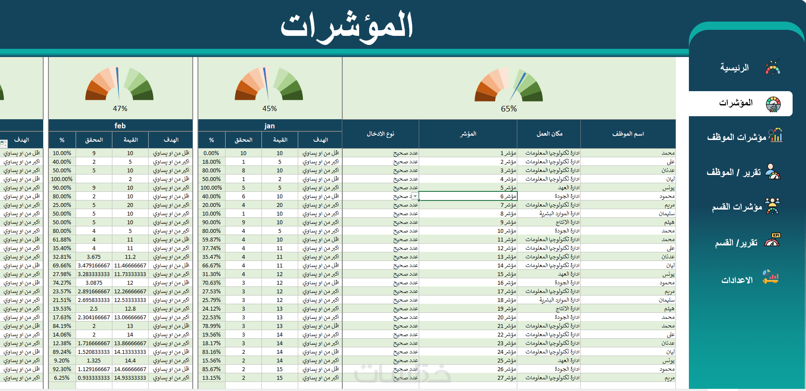Expand the dropdown arrow in the مؤشر 6 row
Screen dimensions: 806x391
(415, 196)
